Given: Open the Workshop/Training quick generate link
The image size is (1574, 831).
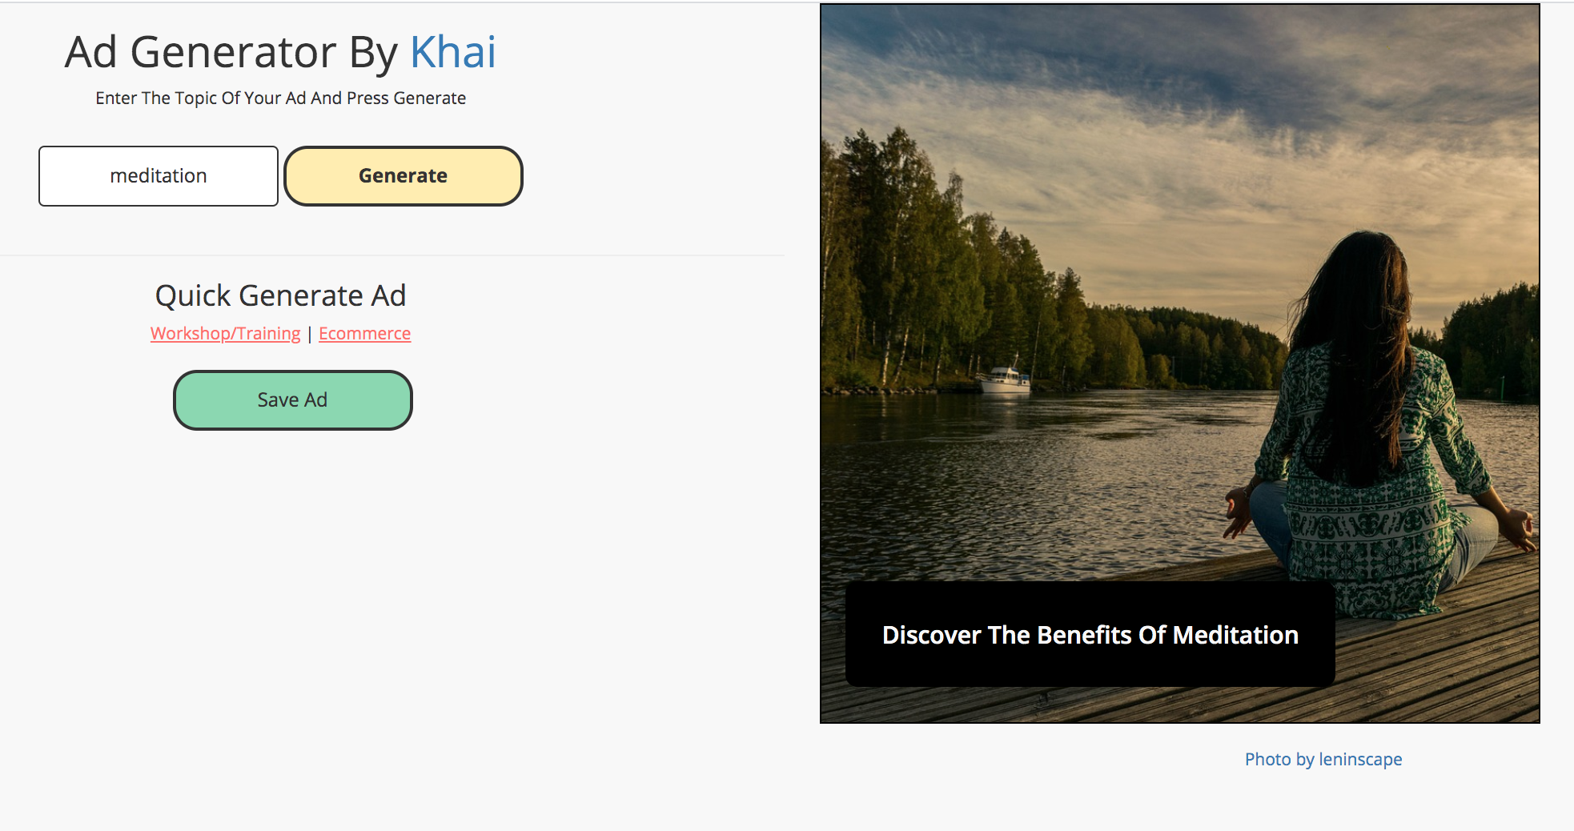Looking at the screenshot, I should (x=224, y=333).
